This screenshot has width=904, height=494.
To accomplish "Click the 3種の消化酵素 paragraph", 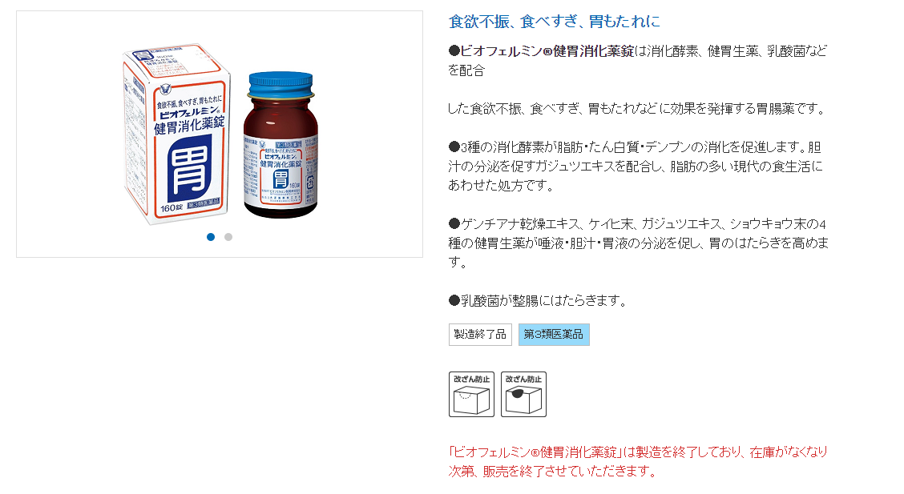I will tap(636, 167).
